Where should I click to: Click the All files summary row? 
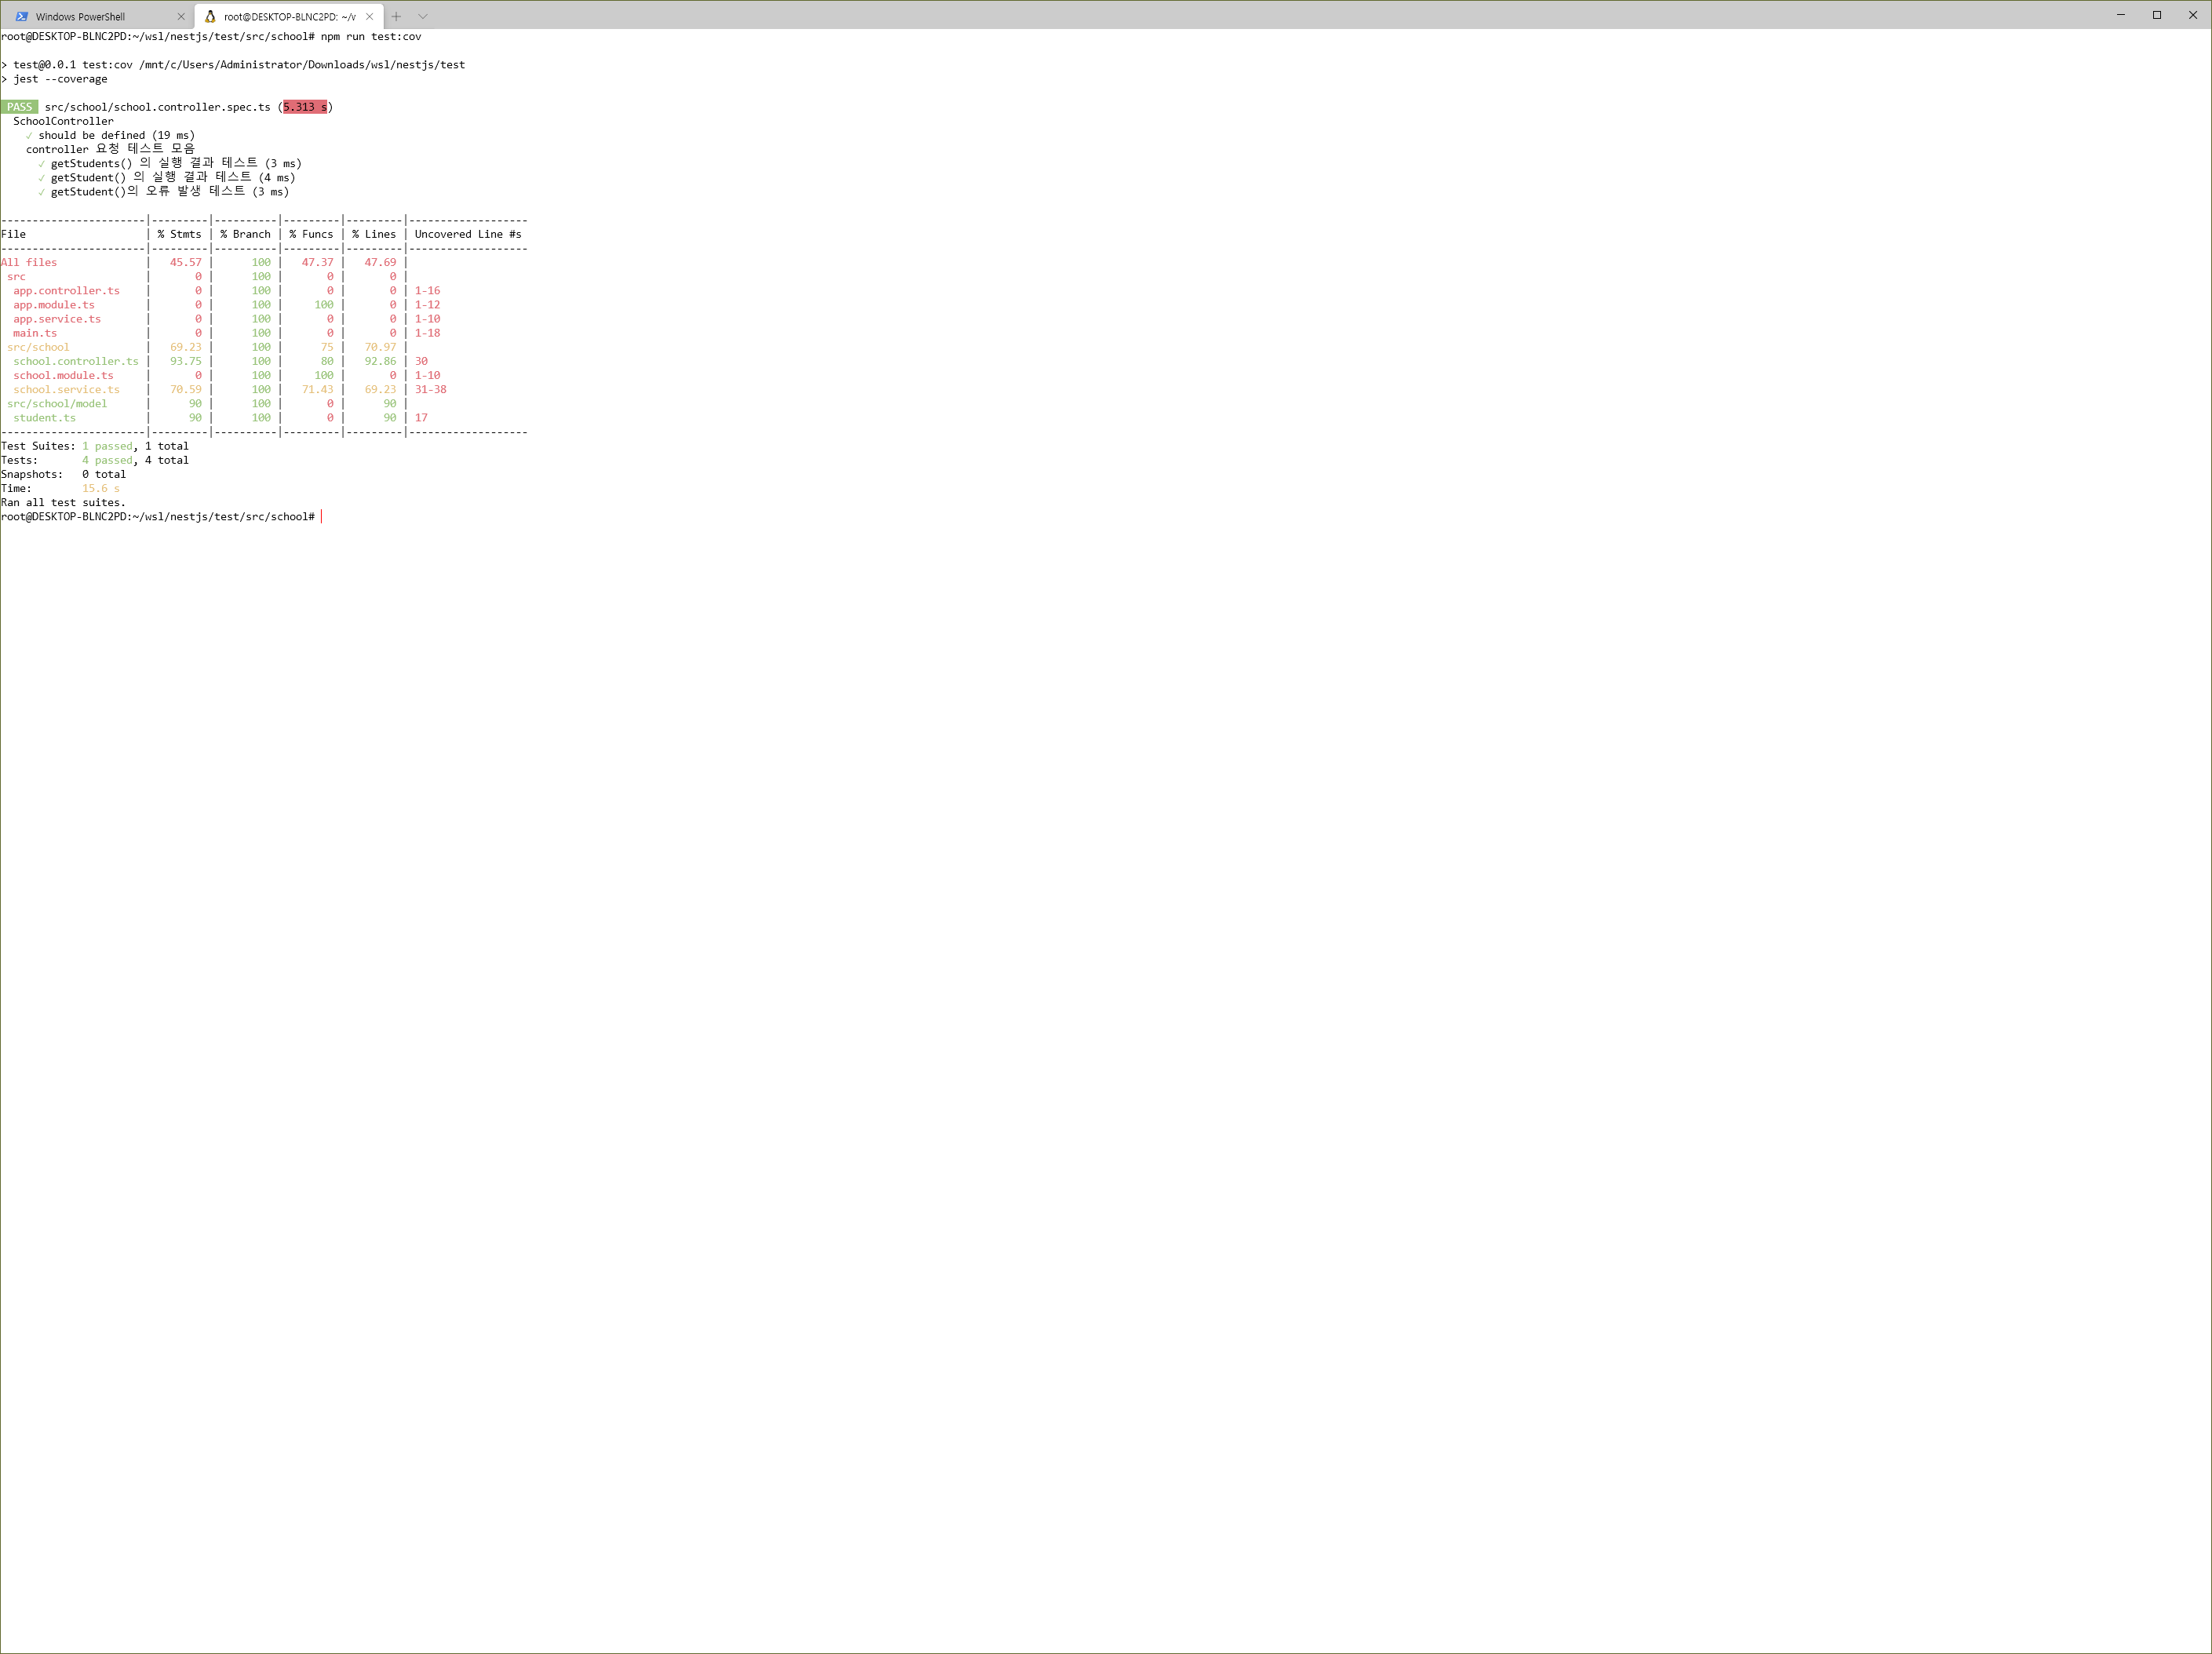pos(29,262)
